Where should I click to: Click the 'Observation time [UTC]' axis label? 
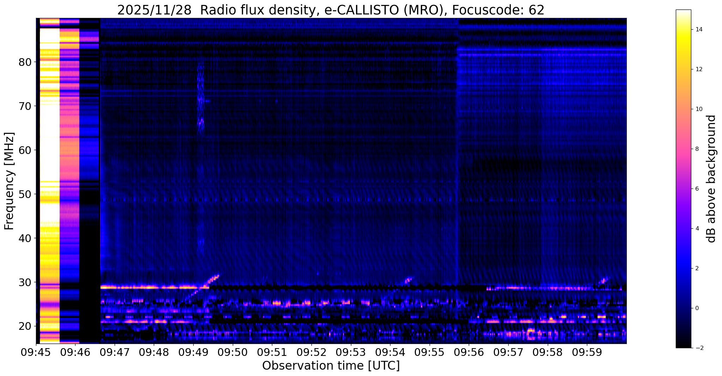tap(331, 365)
